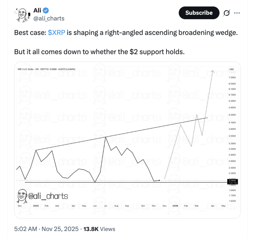Click Ali's profile avatar picture
Image resolution: width=257 pixels, height=238 pixels.
pyautogui.click(x=23, y=15)
